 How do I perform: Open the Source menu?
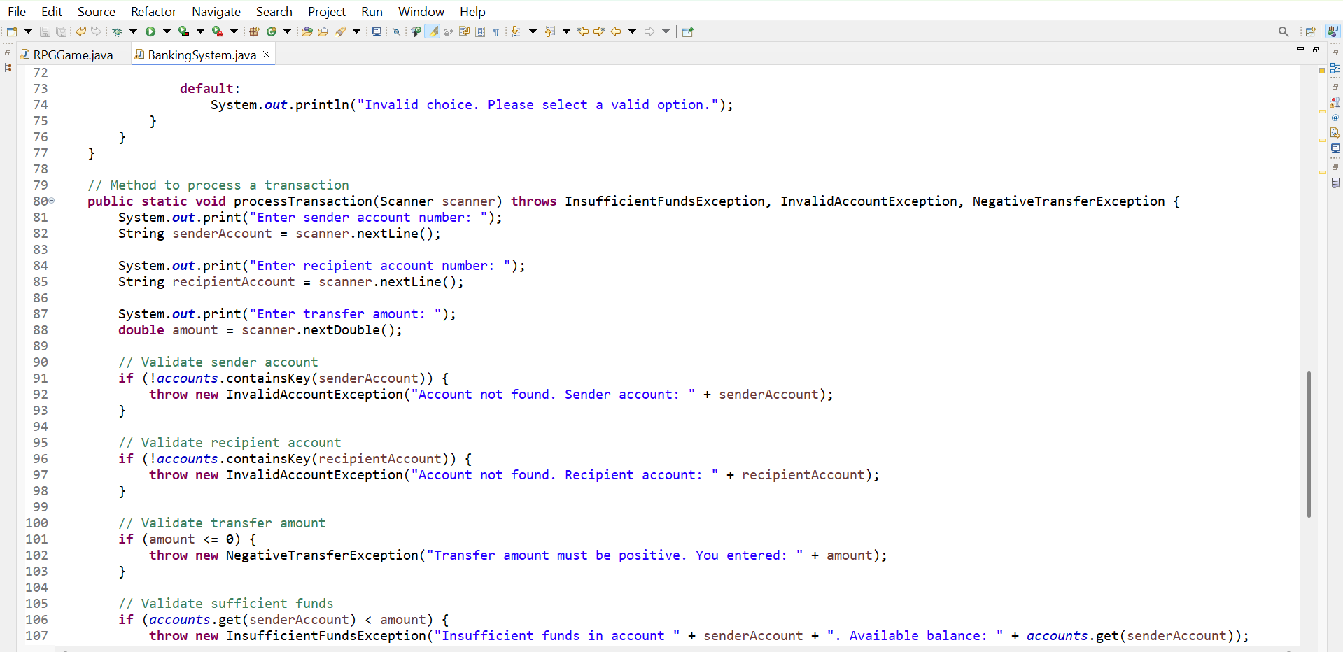pos(97,11)
